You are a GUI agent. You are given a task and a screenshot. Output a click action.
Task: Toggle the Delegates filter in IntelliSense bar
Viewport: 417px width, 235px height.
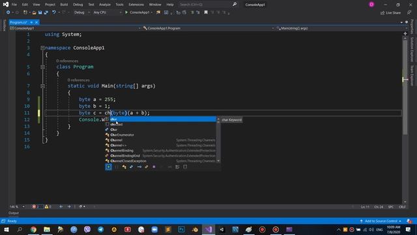(154, 167)
